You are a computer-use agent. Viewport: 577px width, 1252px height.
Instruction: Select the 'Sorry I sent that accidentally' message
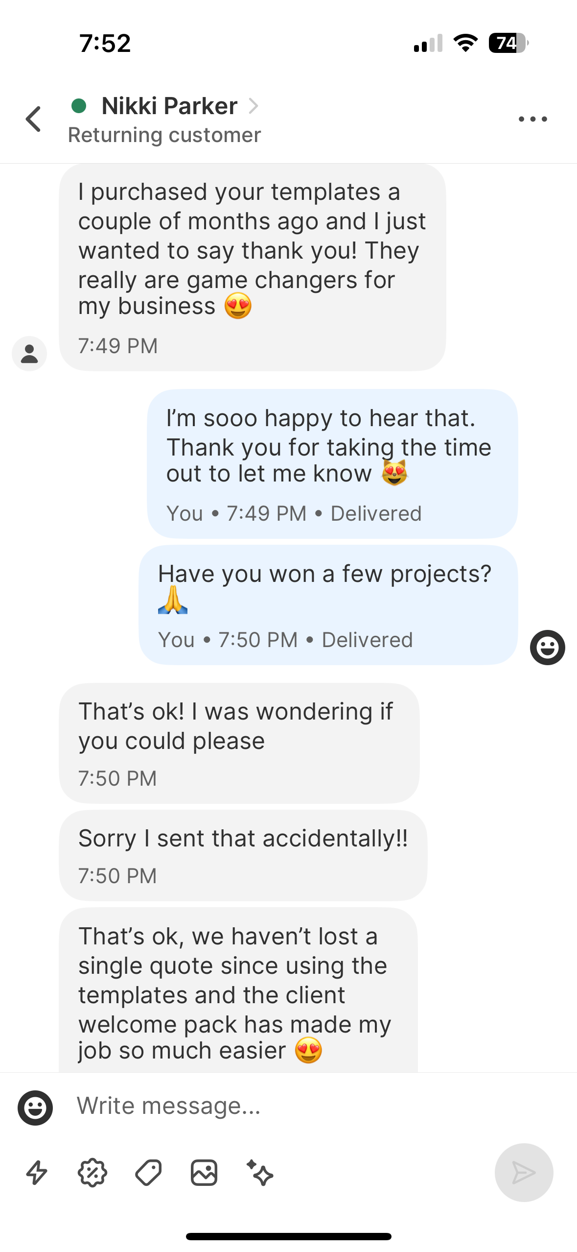click(243, 854)
